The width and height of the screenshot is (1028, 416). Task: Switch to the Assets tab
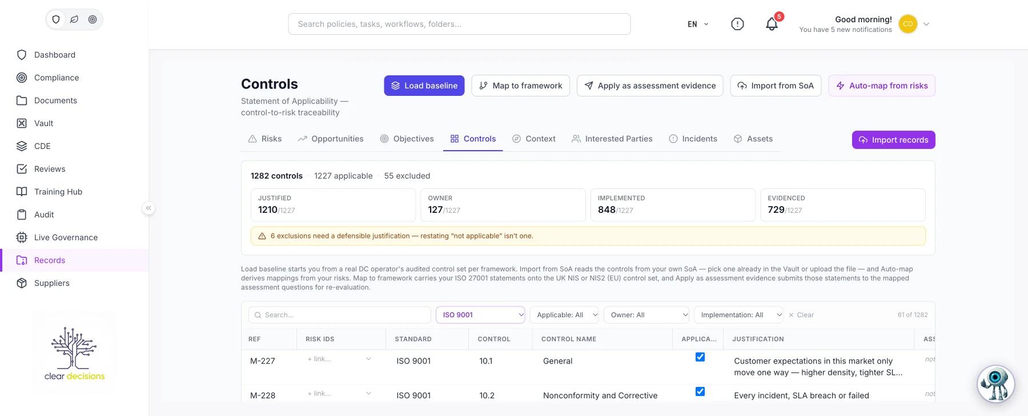tap(753, 139)
